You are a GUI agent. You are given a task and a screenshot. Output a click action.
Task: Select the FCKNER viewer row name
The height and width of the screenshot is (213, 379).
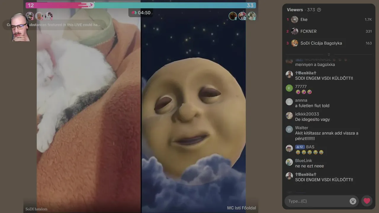click(x=309, y=31)
